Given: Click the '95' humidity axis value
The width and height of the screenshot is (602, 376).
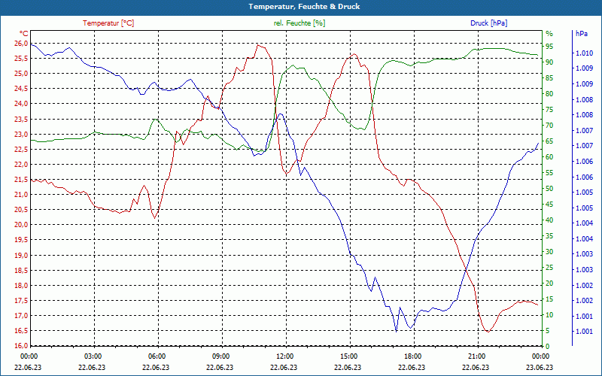Looking at the screenshot, I should tap(549, 47).
